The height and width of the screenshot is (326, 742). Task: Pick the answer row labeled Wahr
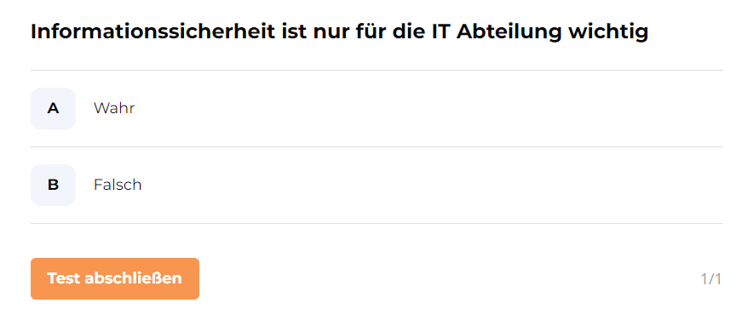377,108
